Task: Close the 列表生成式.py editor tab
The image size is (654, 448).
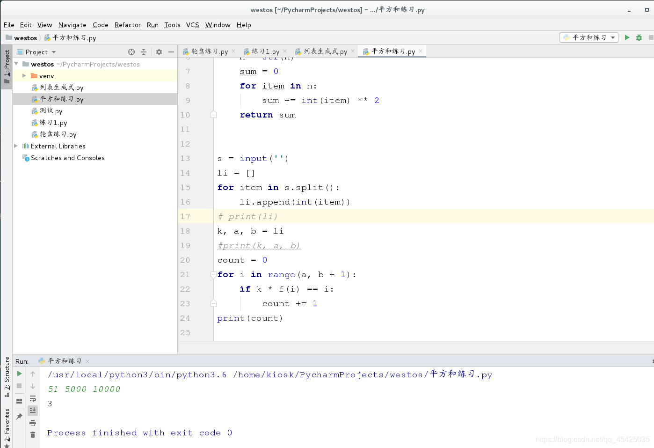Action: [353, 51]
